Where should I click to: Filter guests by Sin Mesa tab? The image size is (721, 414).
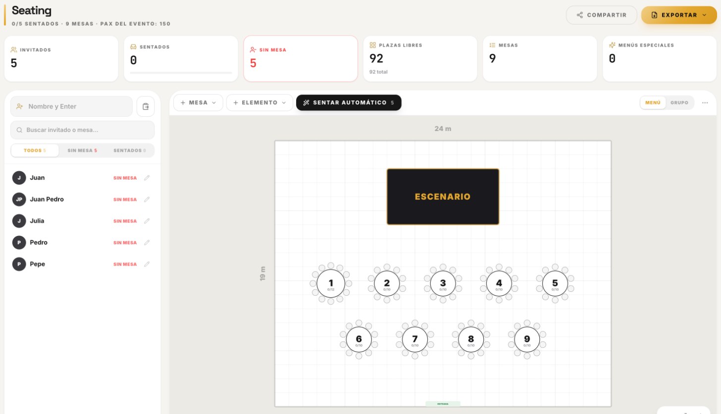(x=82, y=150)
